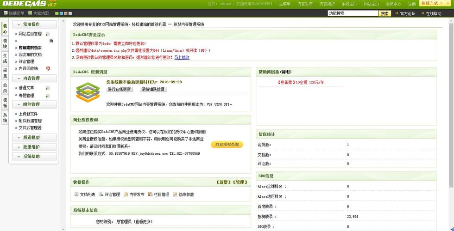This screenshot has width=454, height=231.
Task: Click the 马上修改 link
Action: [182, 57]
